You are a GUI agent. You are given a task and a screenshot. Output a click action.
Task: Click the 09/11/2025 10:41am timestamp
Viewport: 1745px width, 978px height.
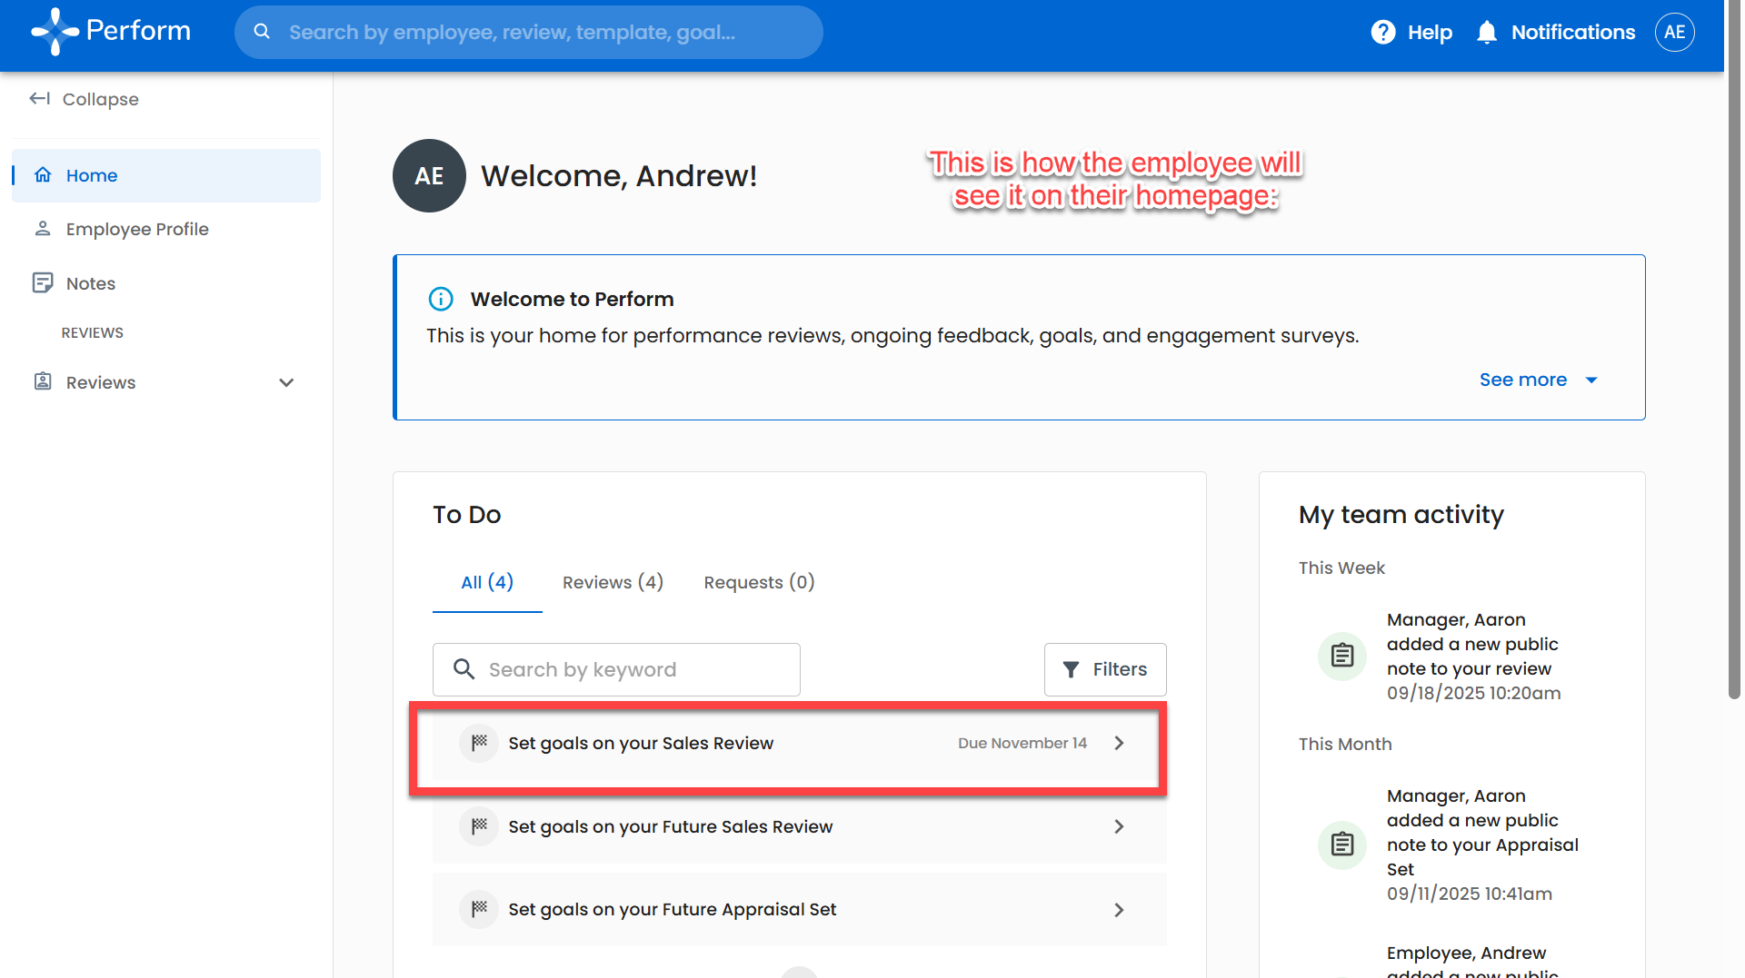coord(1470,894)
